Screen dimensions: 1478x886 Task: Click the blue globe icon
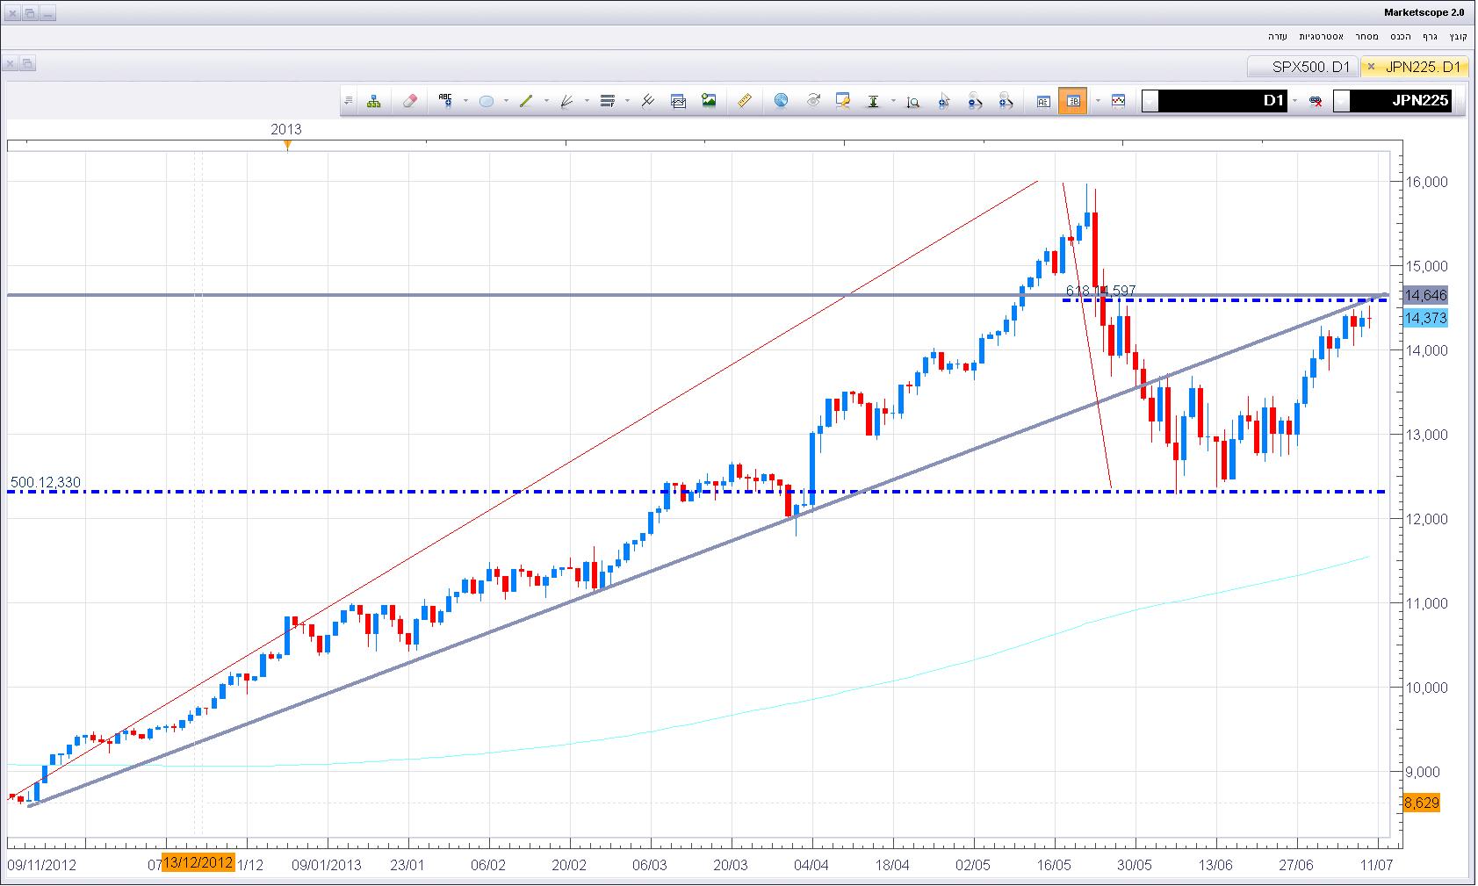click(781, 101)
